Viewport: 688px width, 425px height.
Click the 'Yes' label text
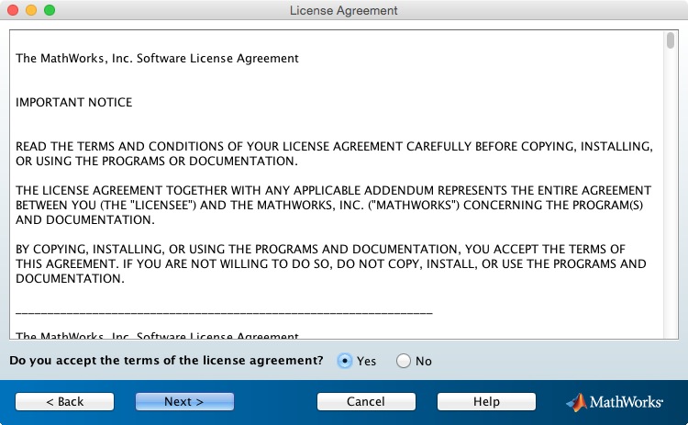click(366, 362)
